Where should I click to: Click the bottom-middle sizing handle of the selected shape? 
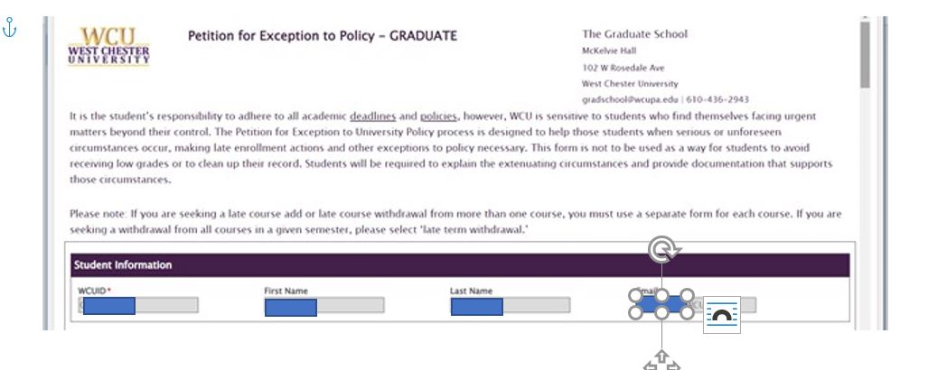click(661, 312)
